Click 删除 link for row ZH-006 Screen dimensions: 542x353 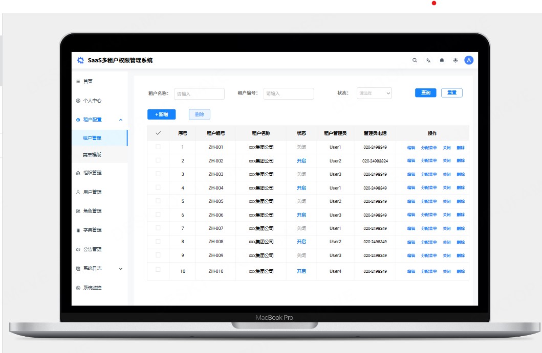[x=461, y=215]
